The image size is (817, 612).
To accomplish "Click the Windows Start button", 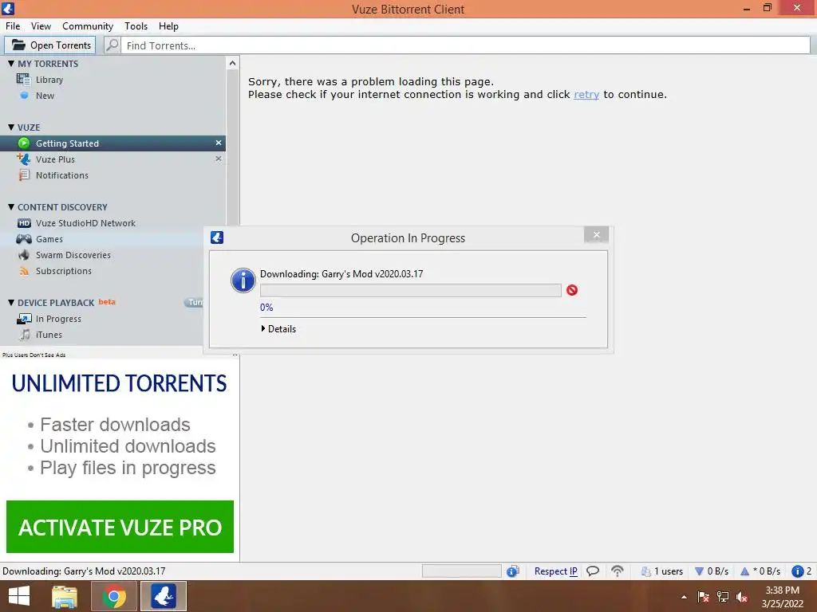I will coord(19,596).
